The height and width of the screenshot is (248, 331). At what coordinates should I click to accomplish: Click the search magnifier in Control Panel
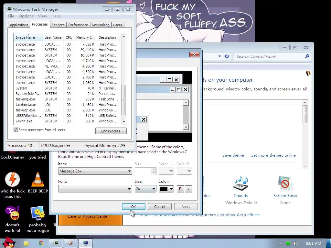tap(307, 56)
